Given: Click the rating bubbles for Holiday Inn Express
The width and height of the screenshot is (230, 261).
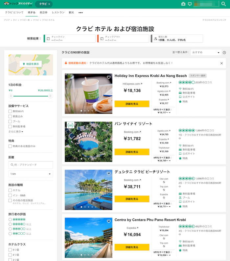Looking at the screenshot, I should point(186,82).
